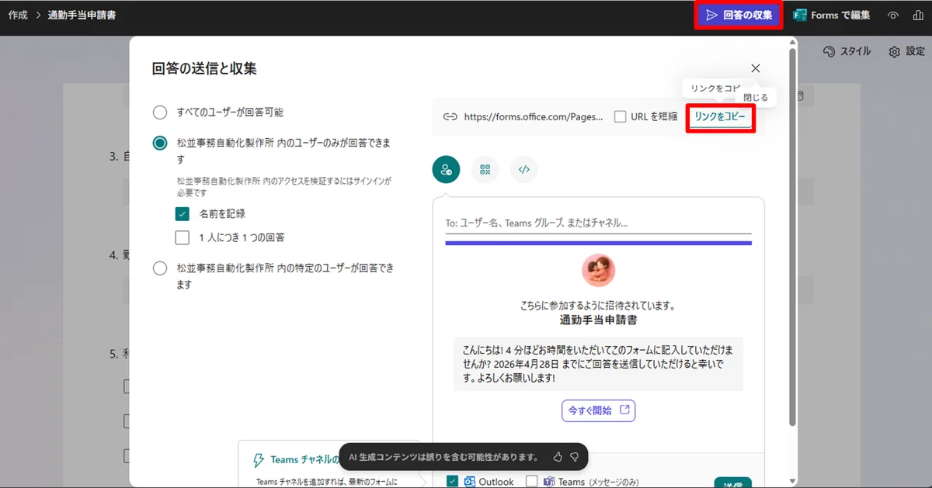Enable the 1 人につき 1 つの回答 checkbox
932x488 pixels.
pyautogui.click(x=183, y=237)
